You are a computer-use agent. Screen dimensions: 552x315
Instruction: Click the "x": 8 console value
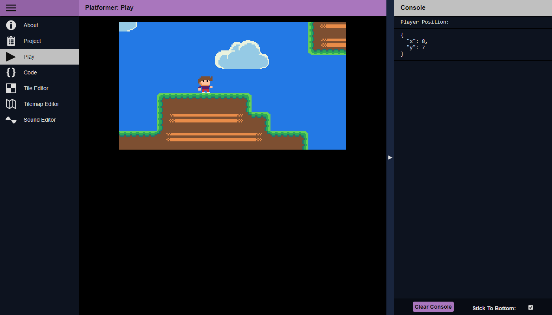(x=417, y=41)
